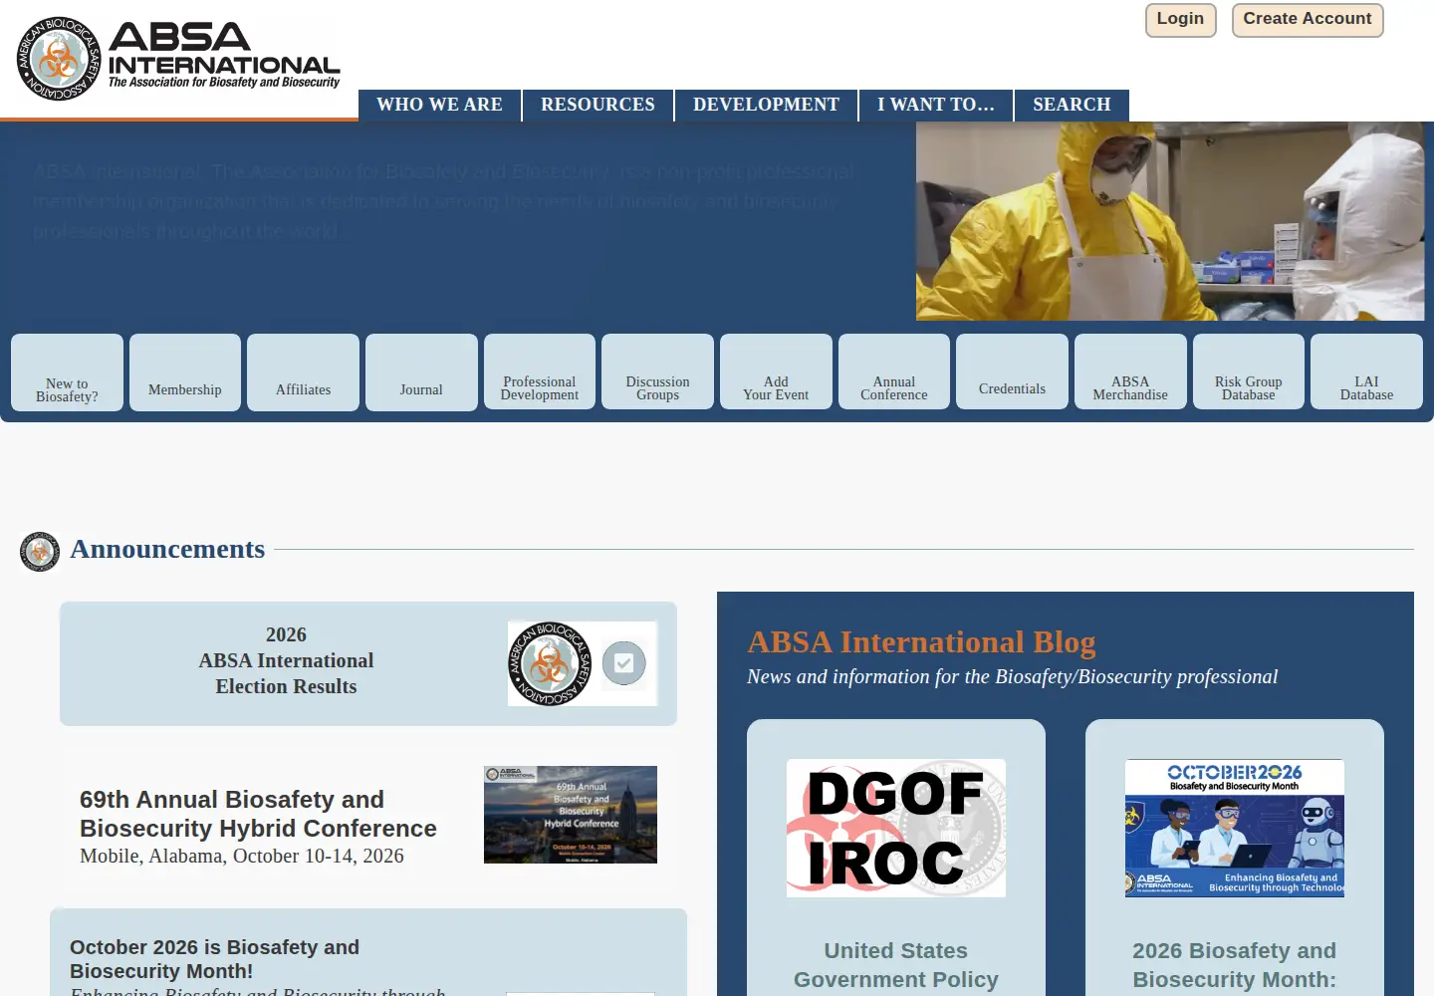The height and width of the screenshot is (996, 1434).
Task: Click the ABSA seal in election card
Action: point(549,663)
